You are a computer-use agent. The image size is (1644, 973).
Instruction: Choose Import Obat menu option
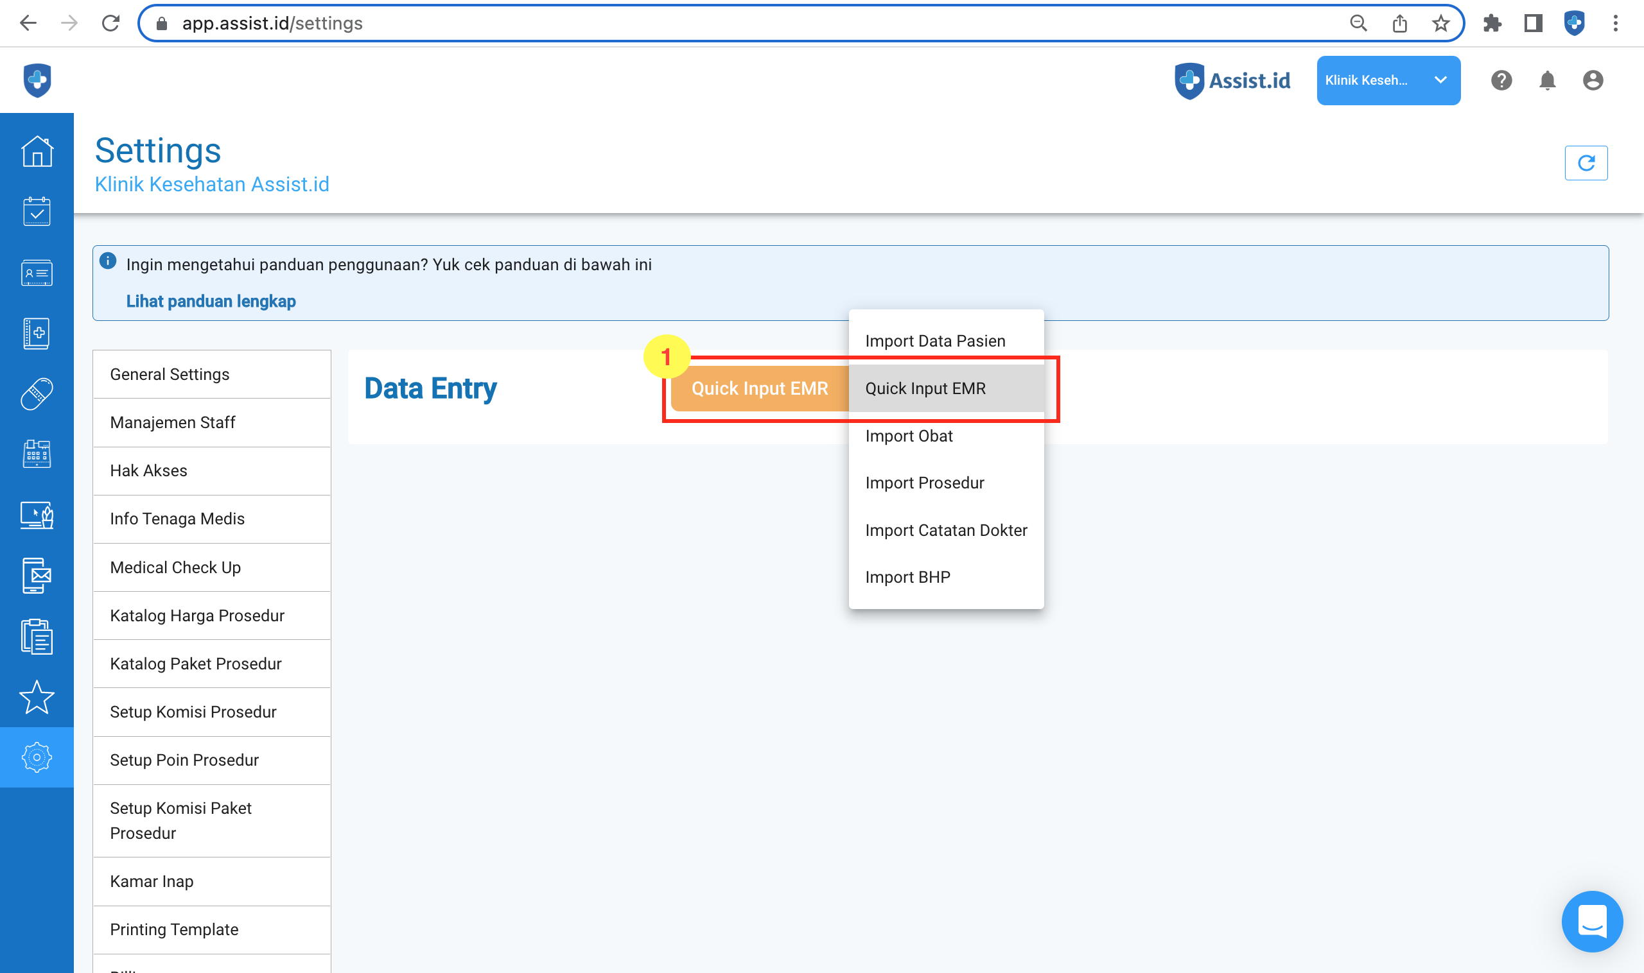click(908, 436)
